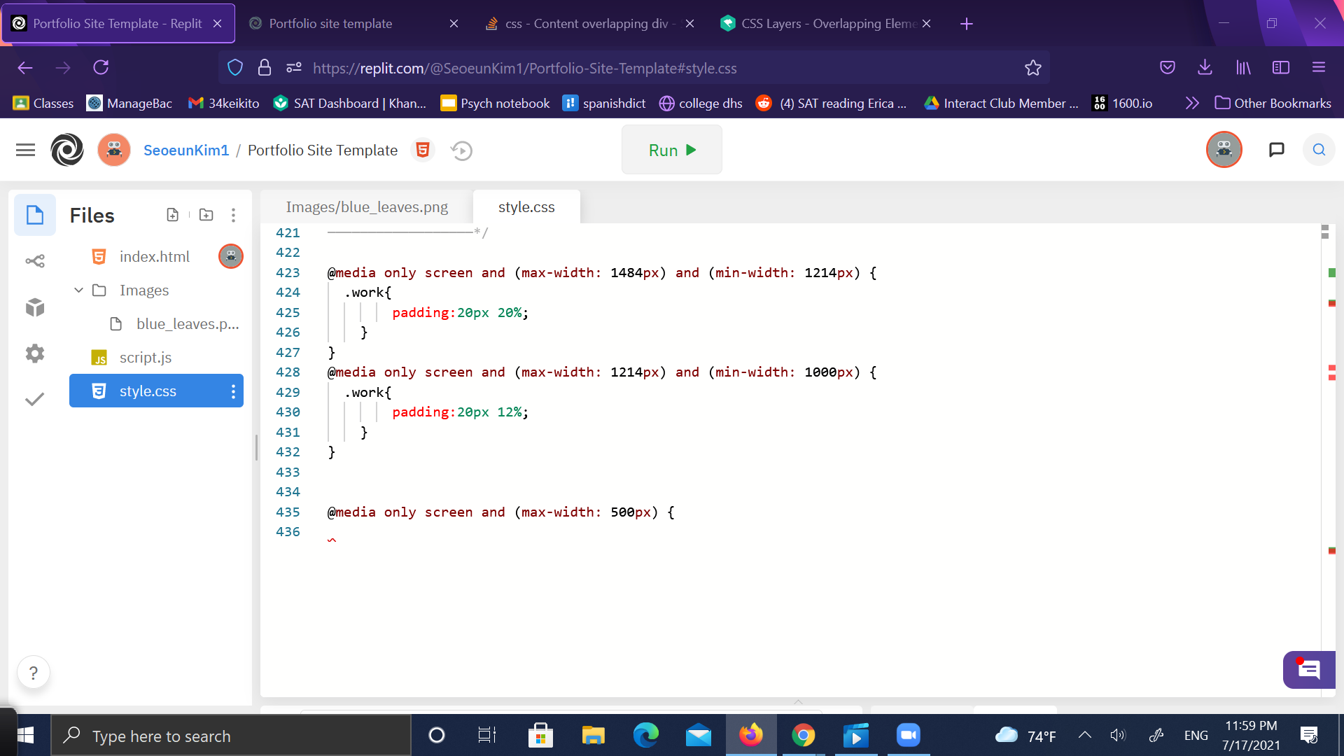Open style.css three-dot options menu

pyautogui.click(x=233, y=391)
